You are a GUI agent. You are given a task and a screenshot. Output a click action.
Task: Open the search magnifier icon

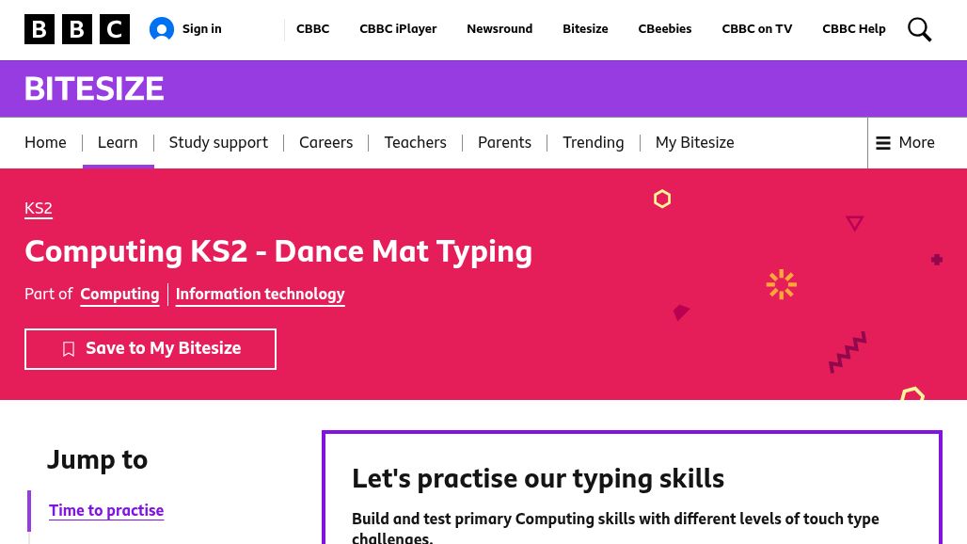919,30
